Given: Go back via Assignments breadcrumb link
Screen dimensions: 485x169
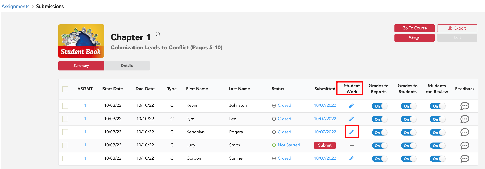Looking at the screenshot, I should coord(15,6).
